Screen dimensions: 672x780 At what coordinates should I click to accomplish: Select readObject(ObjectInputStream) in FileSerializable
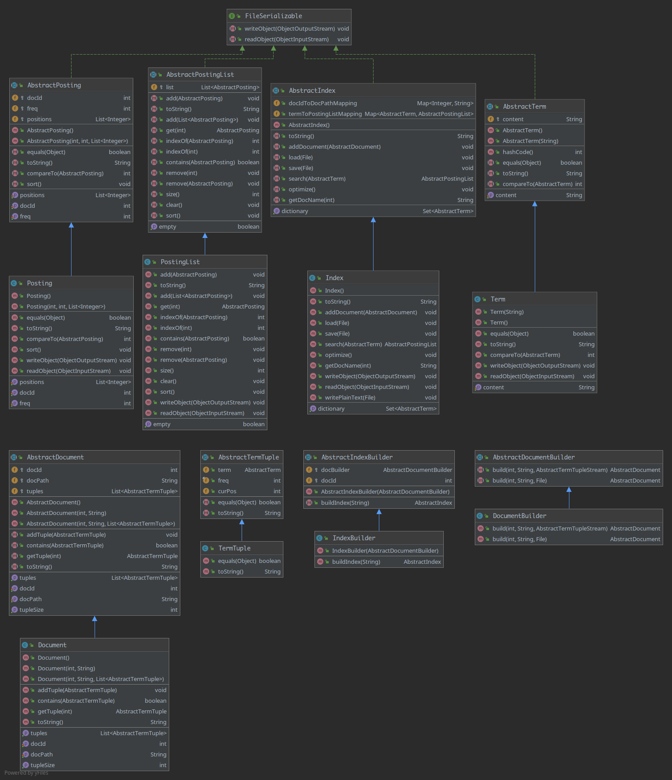[289, 40]
